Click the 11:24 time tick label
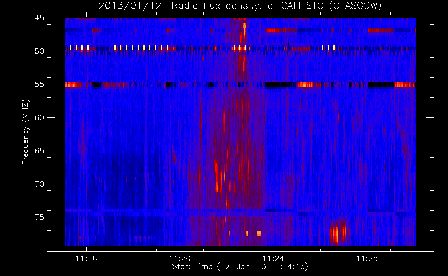This screenshot has width=448, height=276. 274,259
